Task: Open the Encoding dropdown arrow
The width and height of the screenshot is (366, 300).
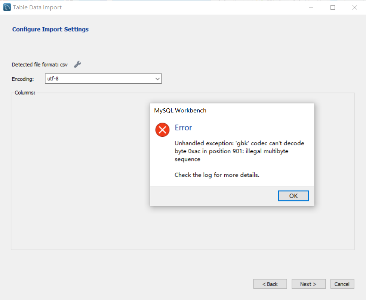Action: tap(157, 79)
